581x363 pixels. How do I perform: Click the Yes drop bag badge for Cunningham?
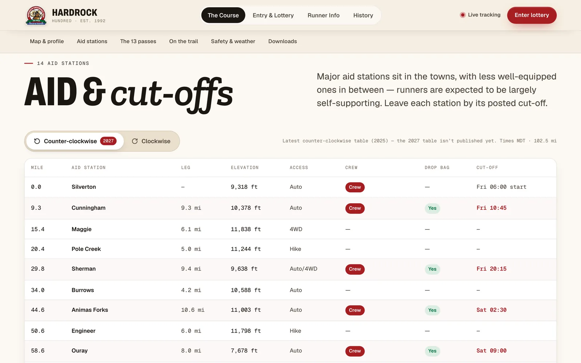tap(432, 208)
